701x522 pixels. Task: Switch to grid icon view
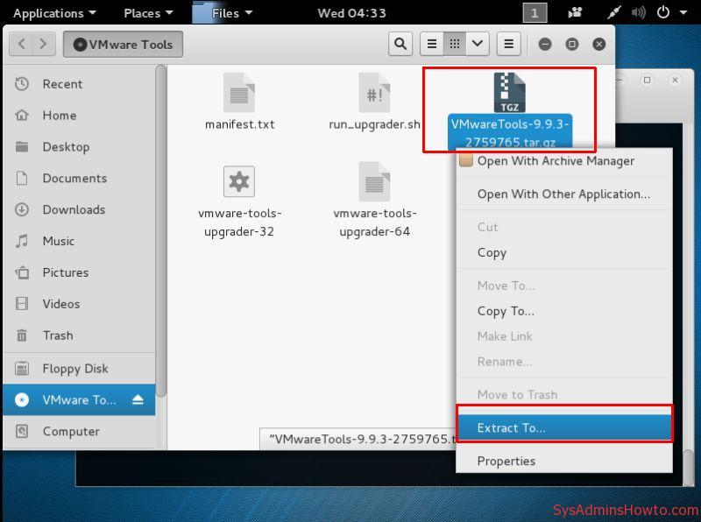click(x=455, y=44)
